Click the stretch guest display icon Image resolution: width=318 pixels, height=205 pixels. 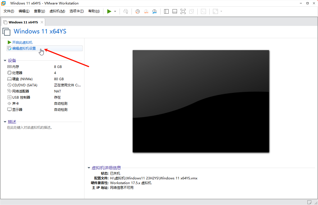(x=215, y=11)
